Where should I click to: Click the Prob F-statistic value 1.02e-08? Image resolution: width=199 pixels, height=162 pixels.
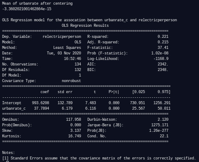click(x=160, y=53)
